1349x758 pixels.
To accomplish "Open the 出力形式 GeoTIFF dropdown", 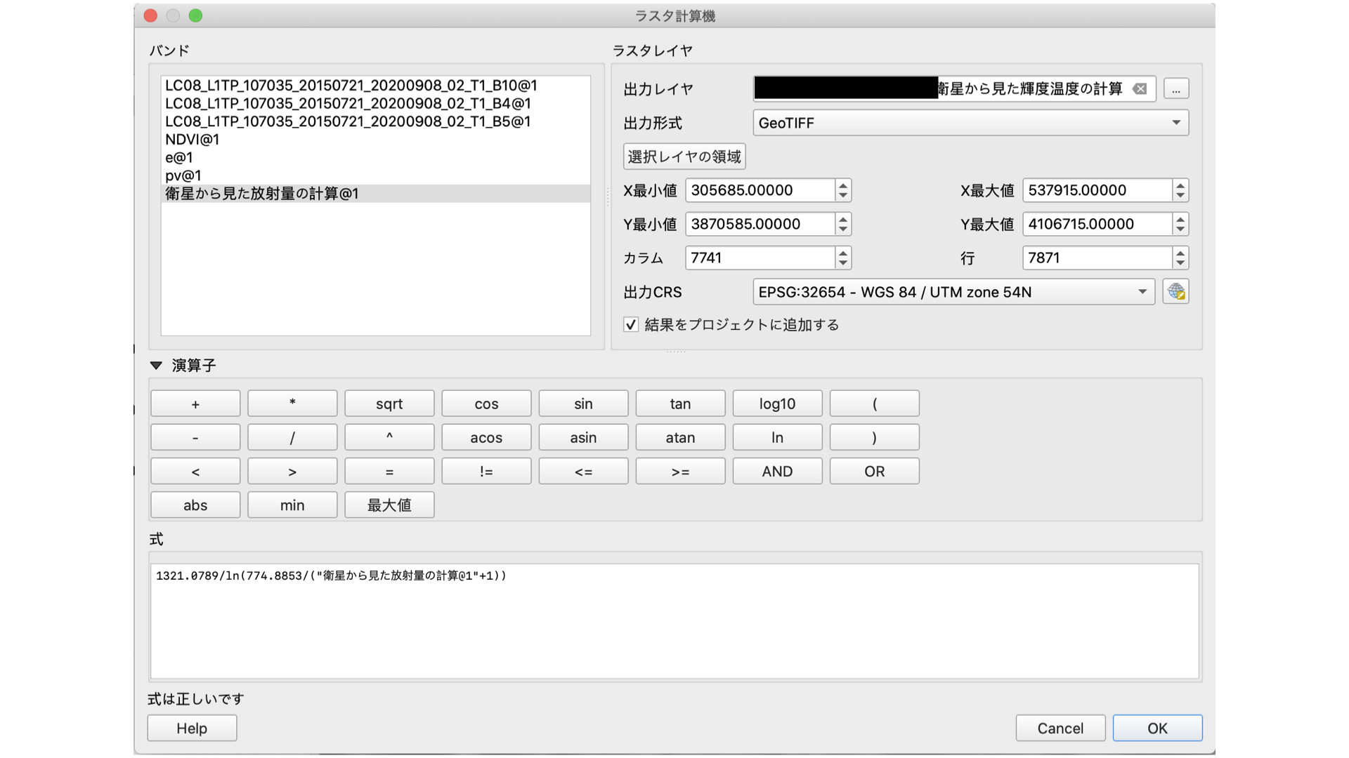I will [x=971, y=123].
